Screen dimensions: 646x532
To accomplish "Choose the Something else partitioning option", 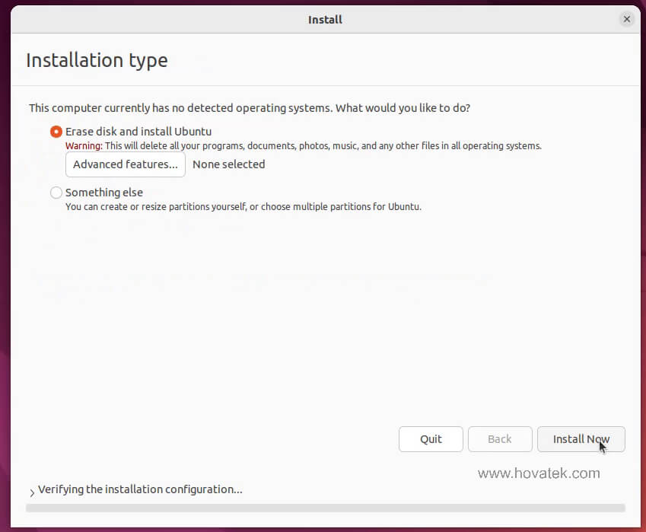I will [103, 193].
